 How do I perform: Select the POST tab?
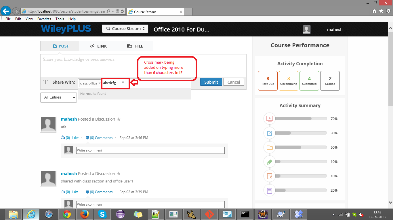[x=60, y=46]
